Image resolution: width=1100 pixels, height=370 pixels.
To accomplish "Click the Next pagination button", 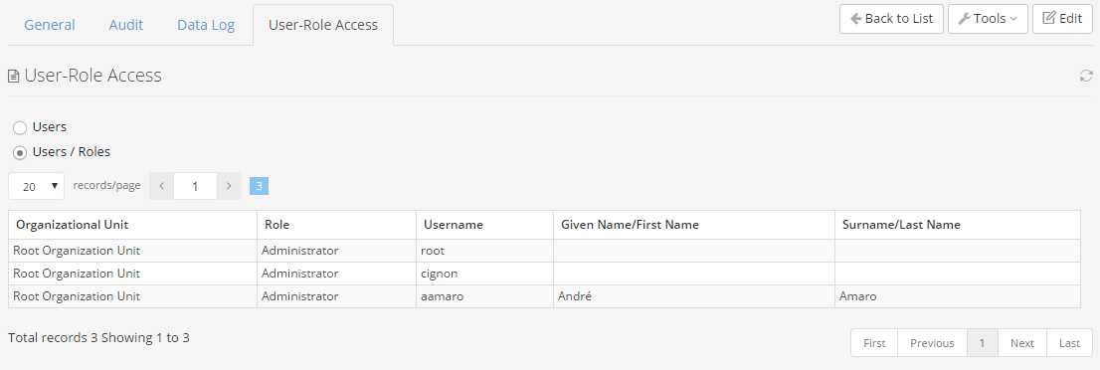I will [x=1022, y=343].
